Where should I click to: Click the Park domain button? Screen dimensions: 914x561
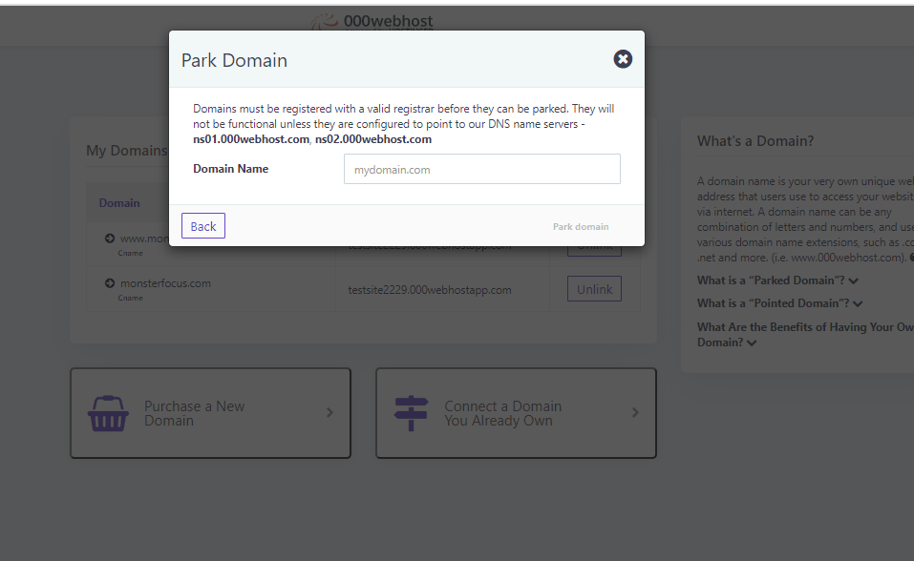click(581, 227)
